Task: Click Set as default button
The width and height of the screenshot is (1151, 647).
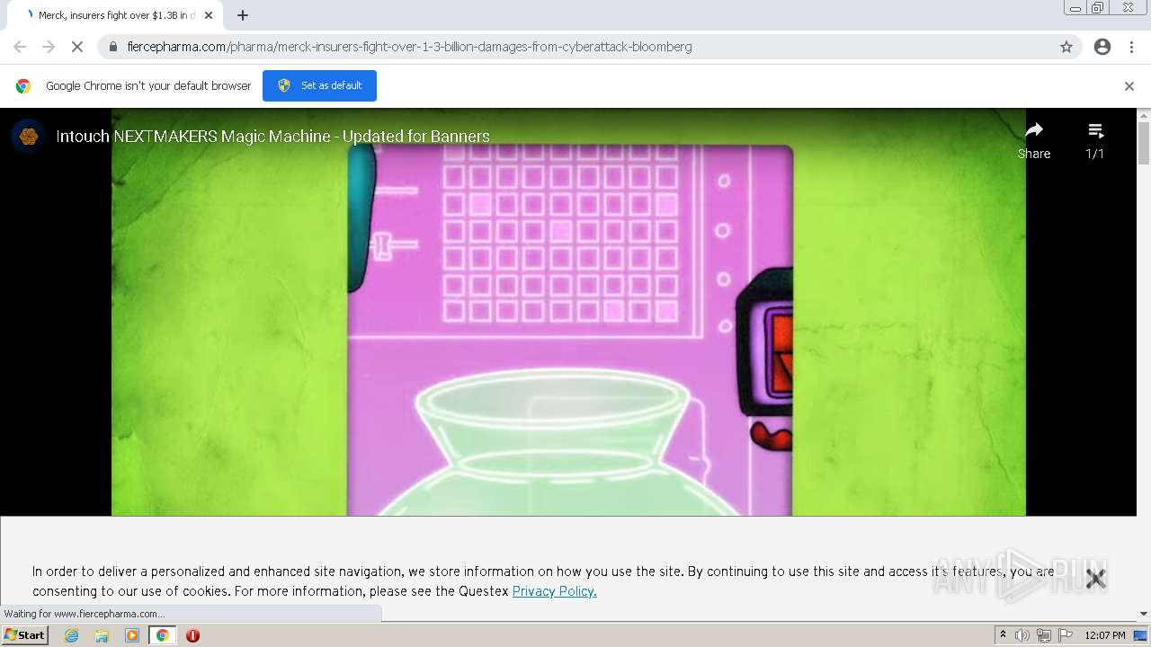Action: coord(319,85)
